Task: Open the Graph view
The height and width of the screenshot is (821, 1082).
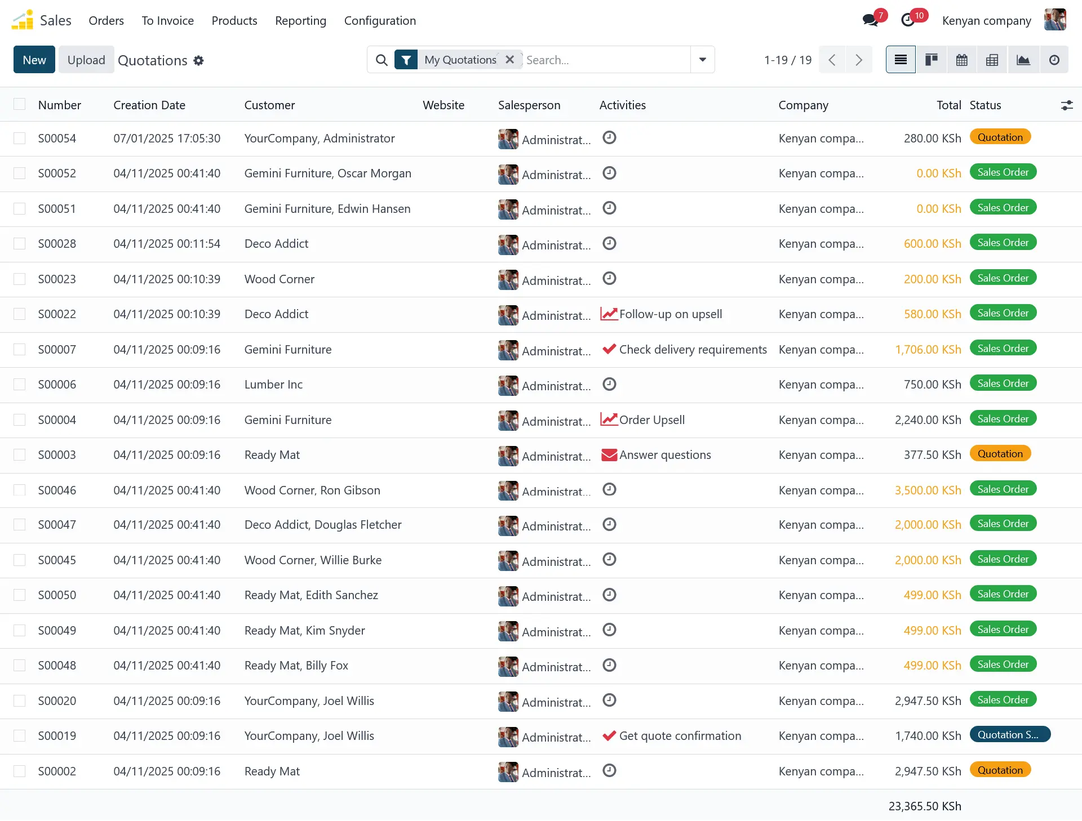Action: click(x=1023, y=60)
